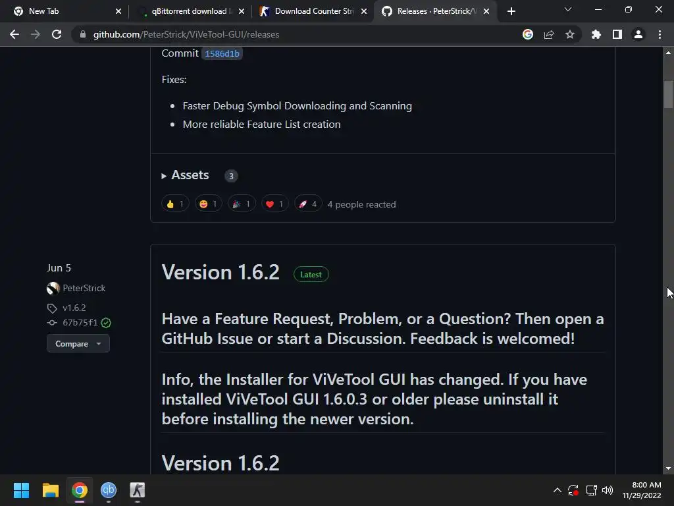The image size is (674, 506).
Task: View site info via the padlock icon
Action: click(x=82, y=34)
